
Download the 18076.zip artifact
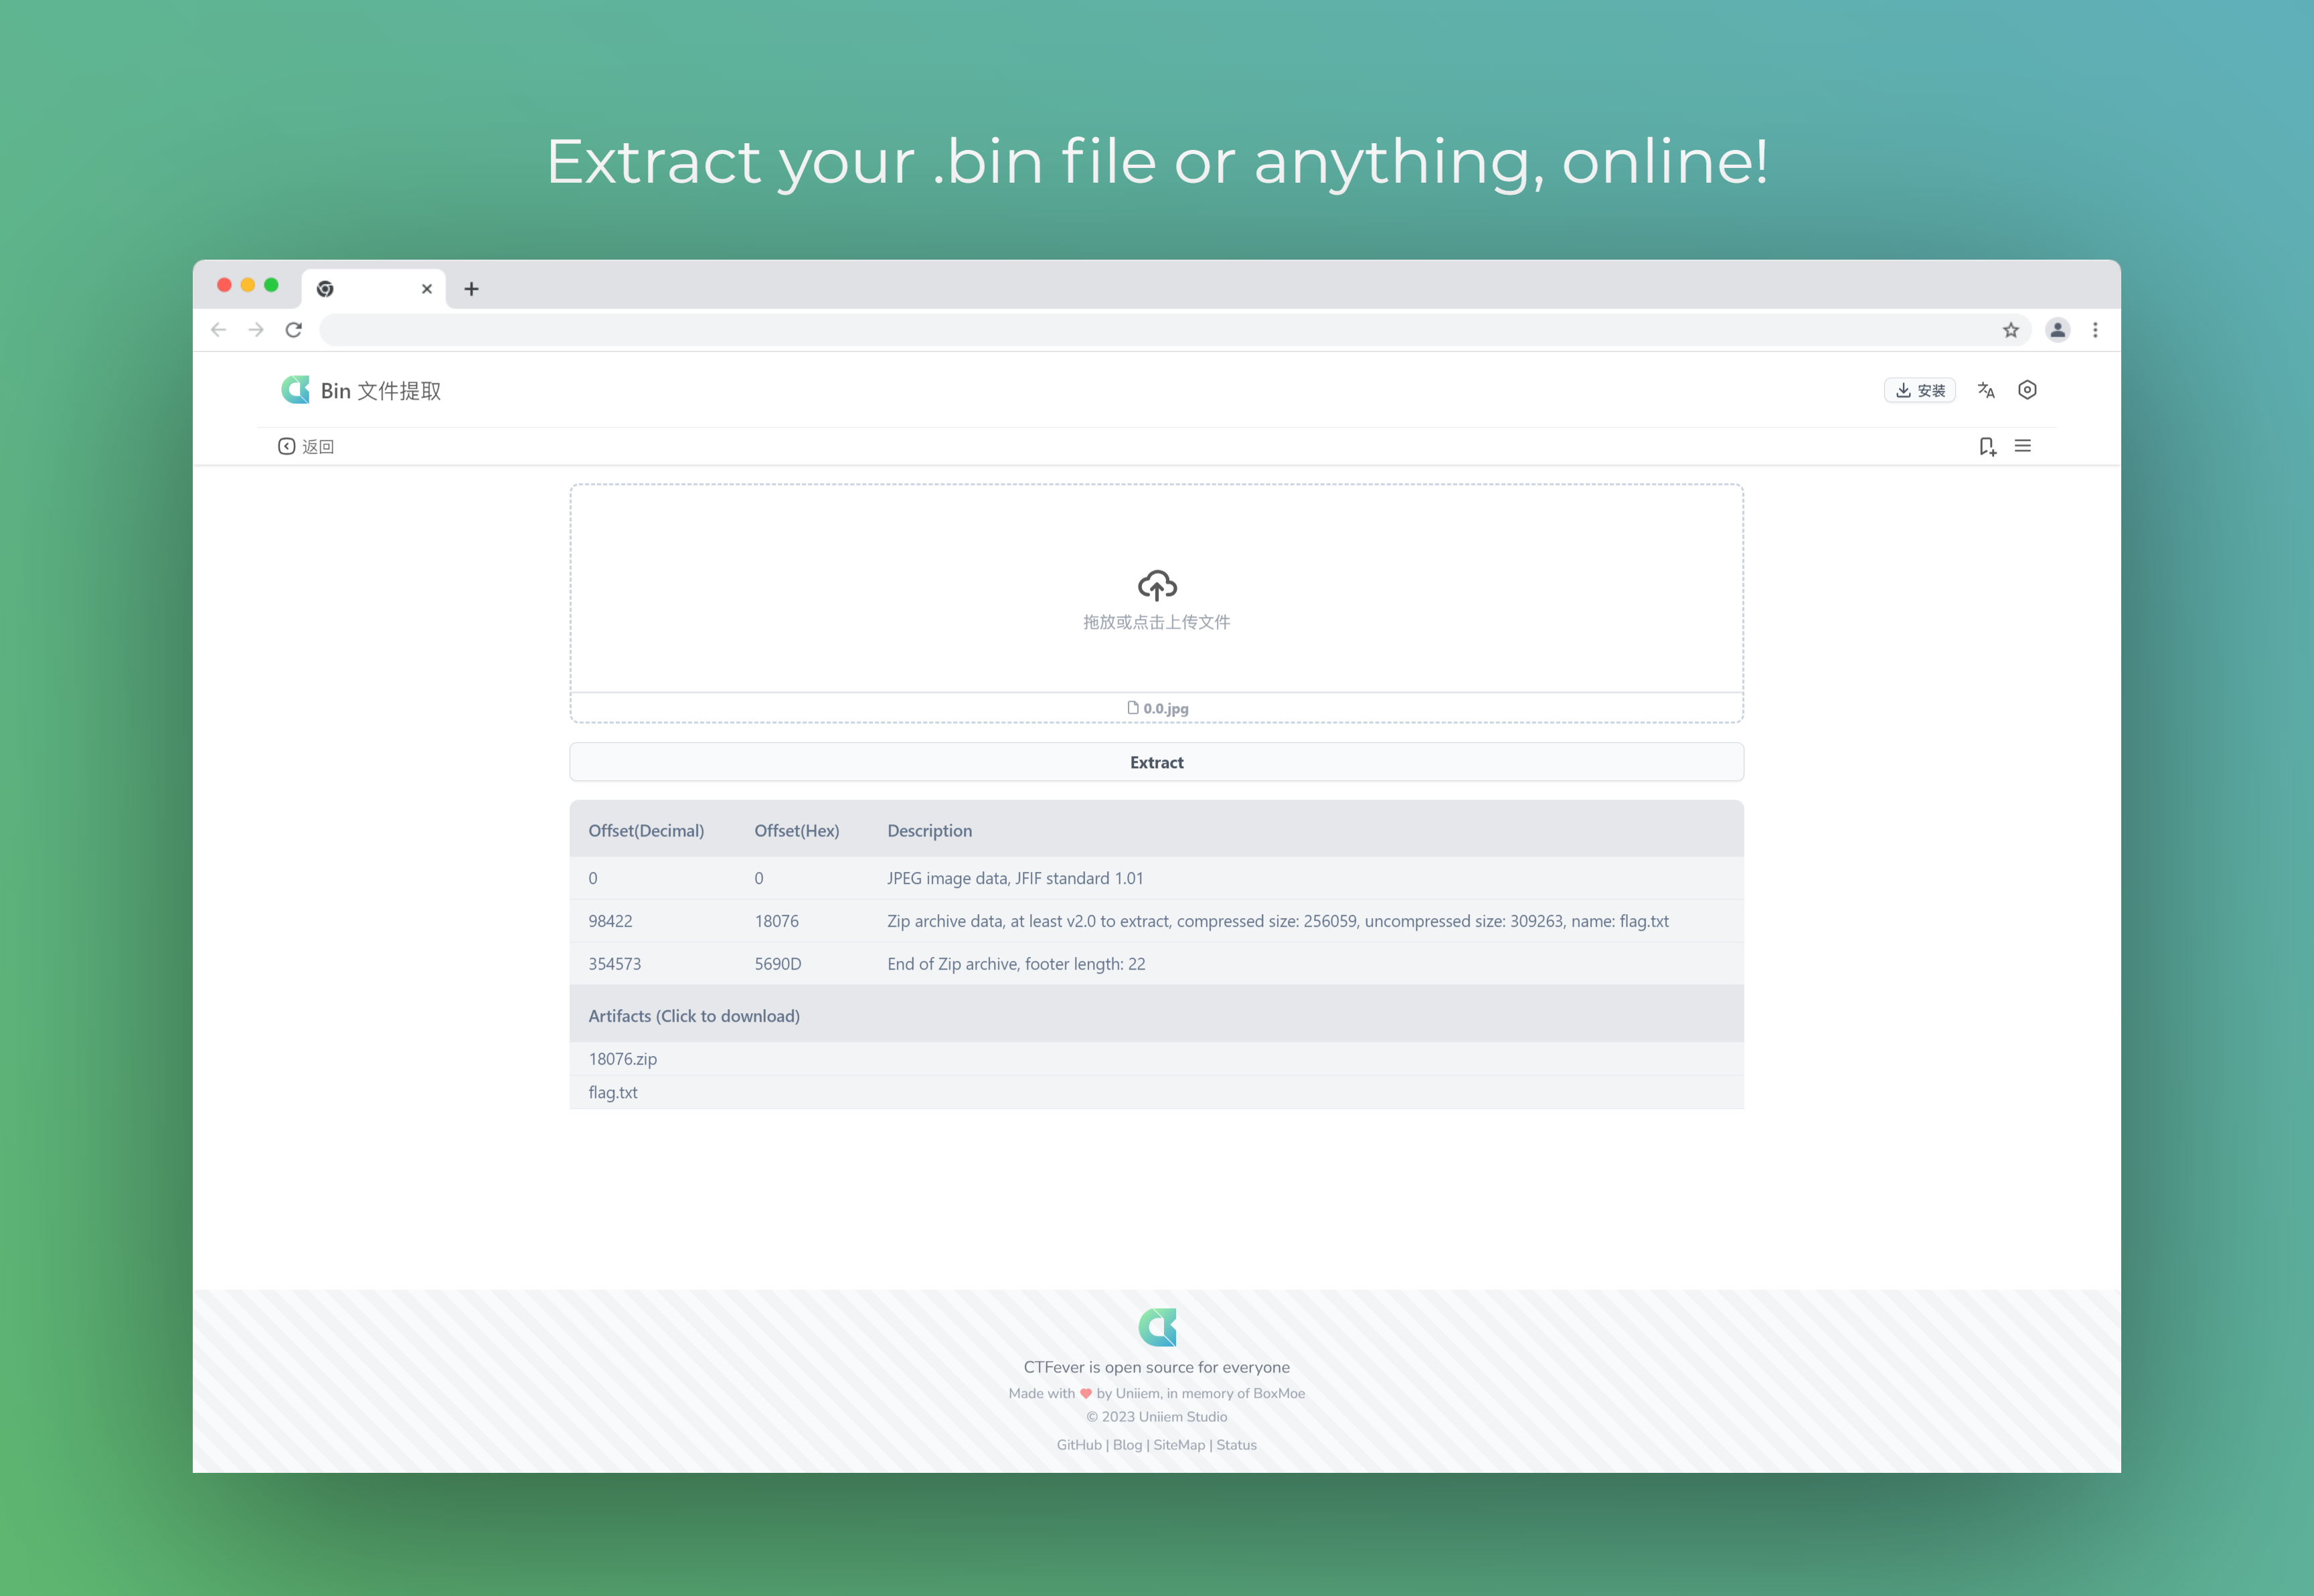(x=622, y=1058)
